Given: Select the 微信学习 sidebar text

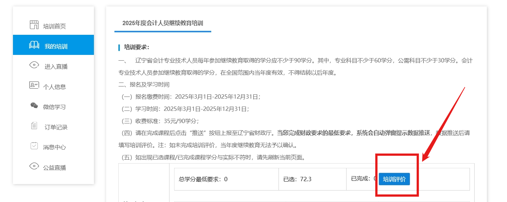Looking at the screenshot, I should [x=54, y=107].
